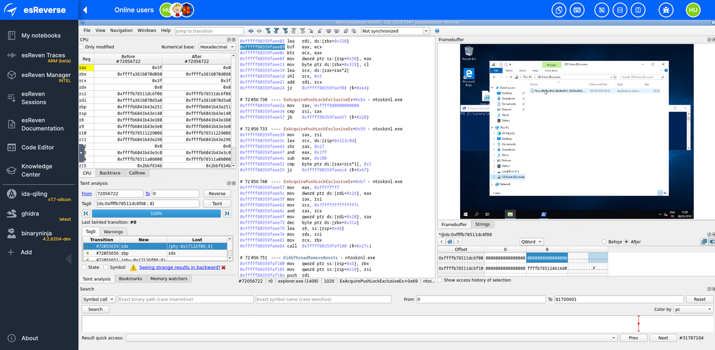Click the vertical split layout icon

[638, 10]
